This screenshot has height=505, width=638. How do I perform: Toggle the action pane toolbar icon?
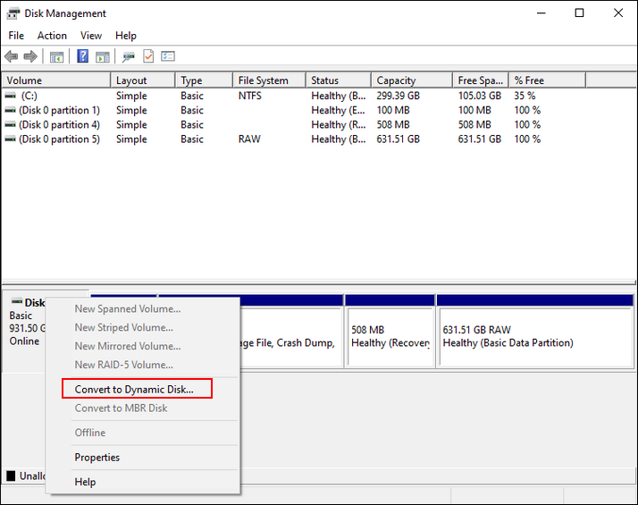[x=103, y=56]
